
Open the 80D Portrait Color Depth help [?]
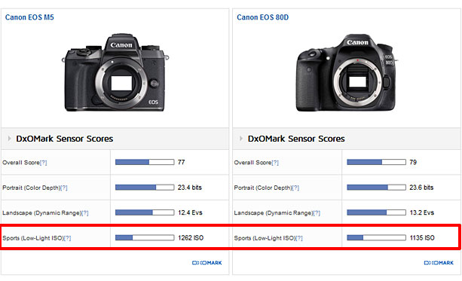(x=295, y=188)
